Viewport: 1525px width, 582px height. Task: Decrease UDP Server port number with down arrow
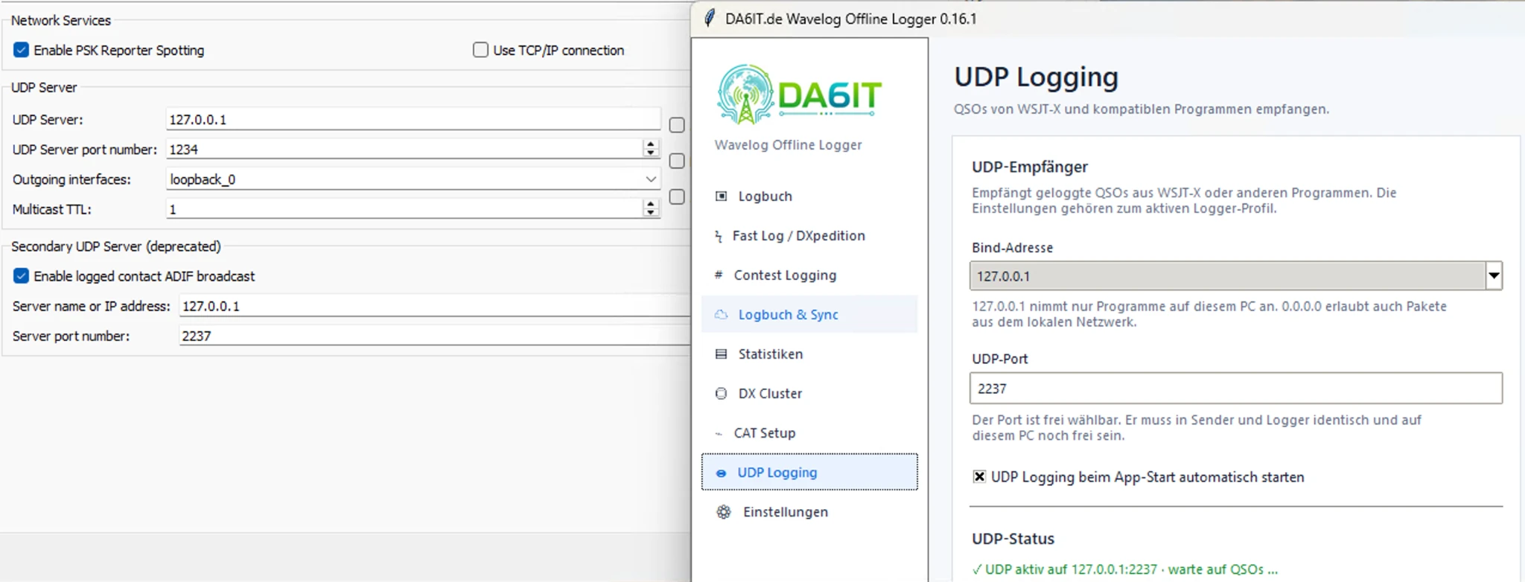click(651, 153)
